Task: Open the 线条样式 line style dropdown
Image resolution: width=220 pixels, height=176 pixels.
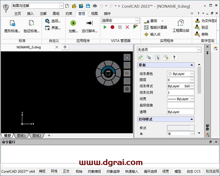Action: click(x=192, y=86)
